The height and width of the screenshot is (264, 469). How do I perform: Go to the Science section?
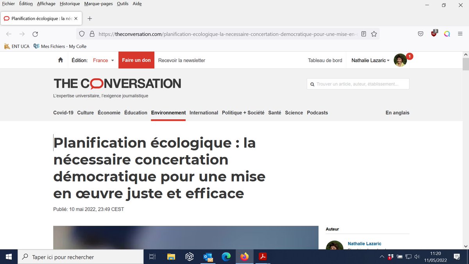tap(294, 113)
